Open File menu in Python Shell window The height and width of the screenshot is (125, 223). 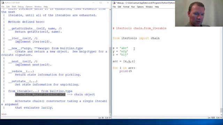point(3,7)
